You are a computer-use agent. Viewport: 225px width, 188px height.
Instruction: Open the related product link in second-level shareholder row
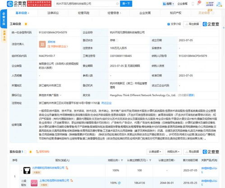(209, 183)
